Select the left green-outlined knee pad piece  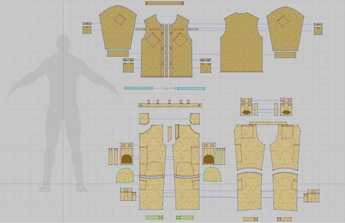click(x=125, y=175)
